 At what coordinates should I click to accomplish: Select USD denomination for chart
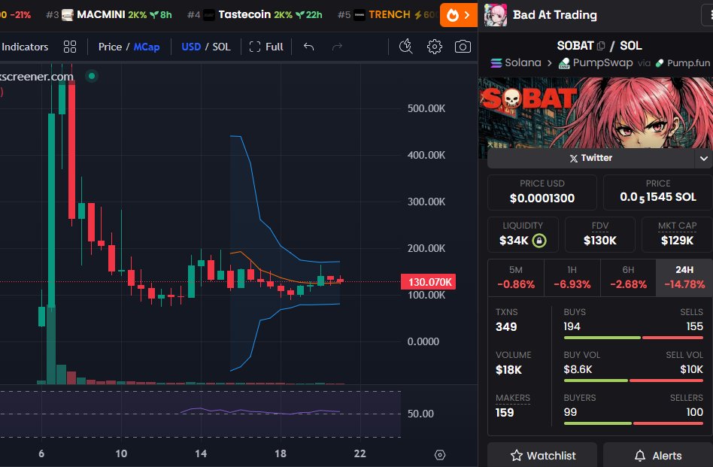pos(191,47)
